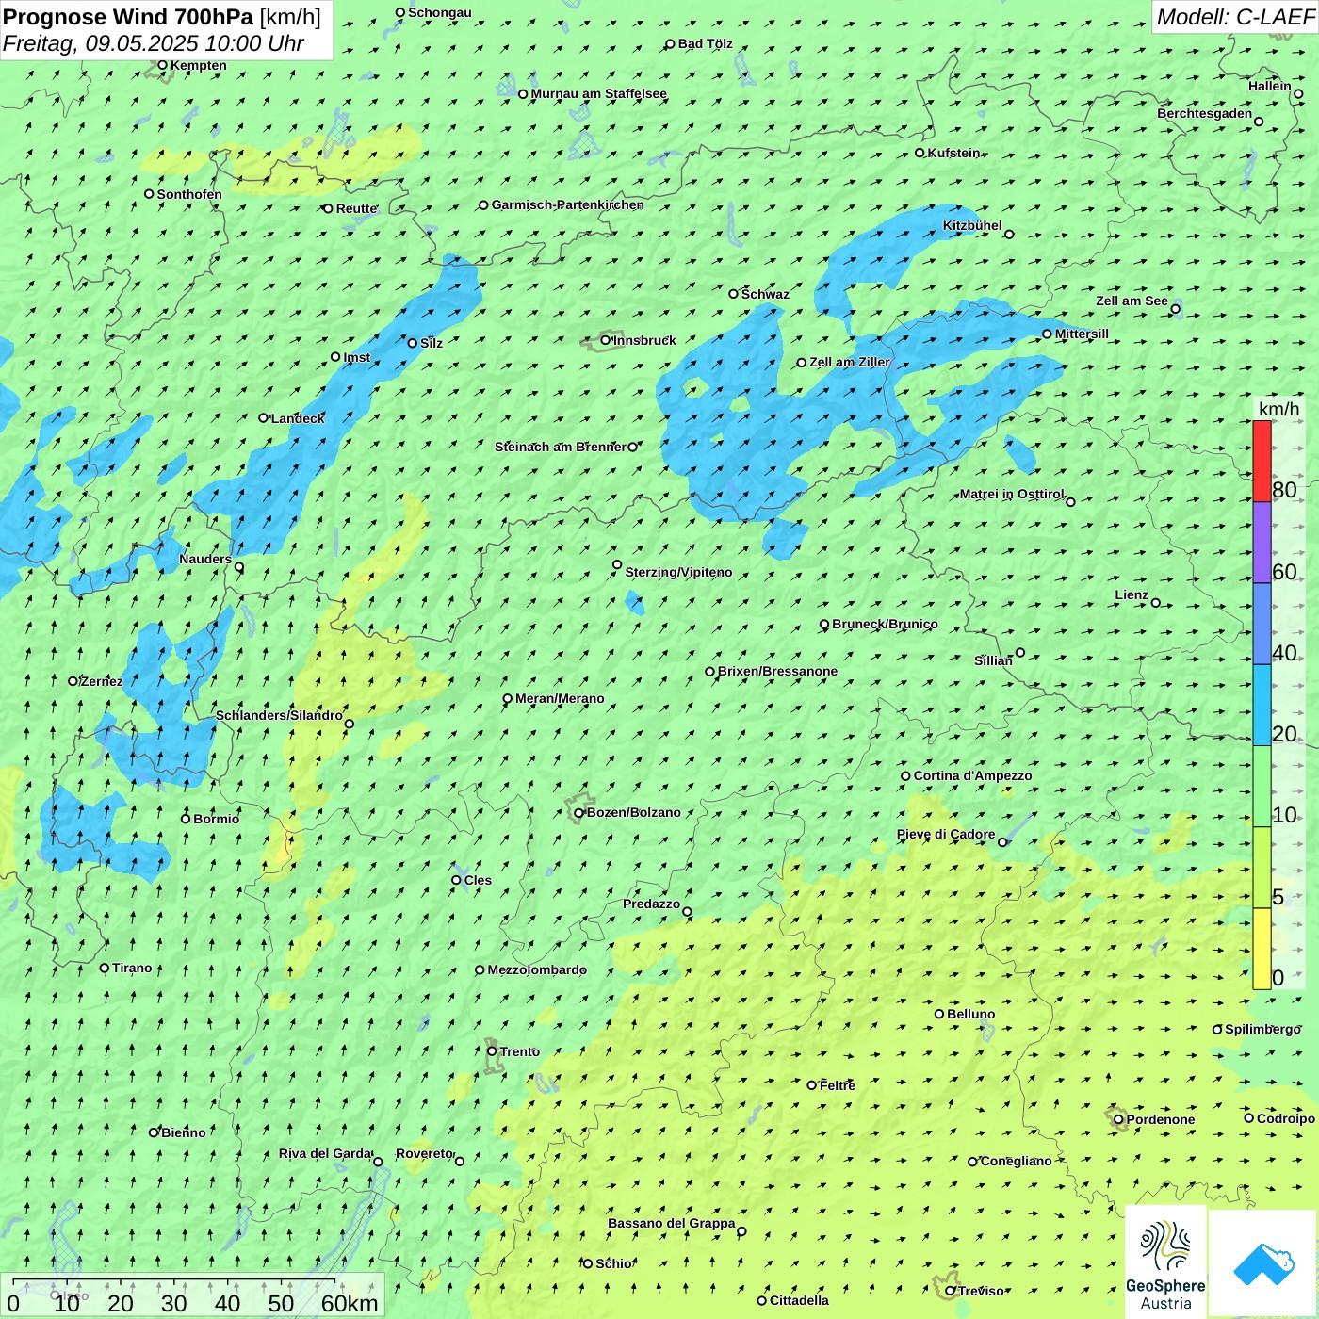Click the 'Murnau am Staffelsee' label

tap(598, 93)
